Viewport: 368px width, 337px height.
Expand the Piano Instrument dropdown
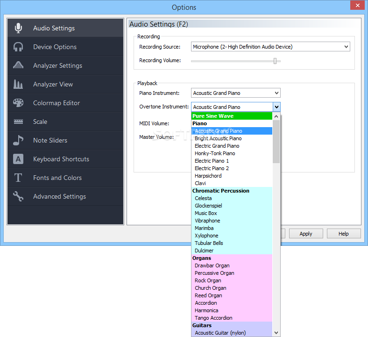coord(236,93)
